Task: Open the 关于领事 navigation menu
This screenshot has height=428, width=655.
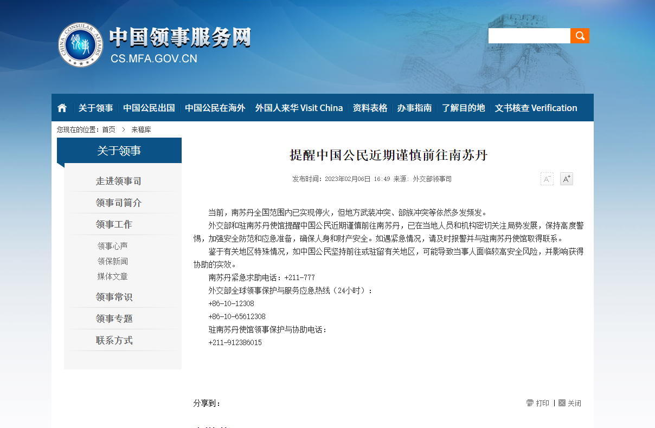Action: (x=95, y=108)
